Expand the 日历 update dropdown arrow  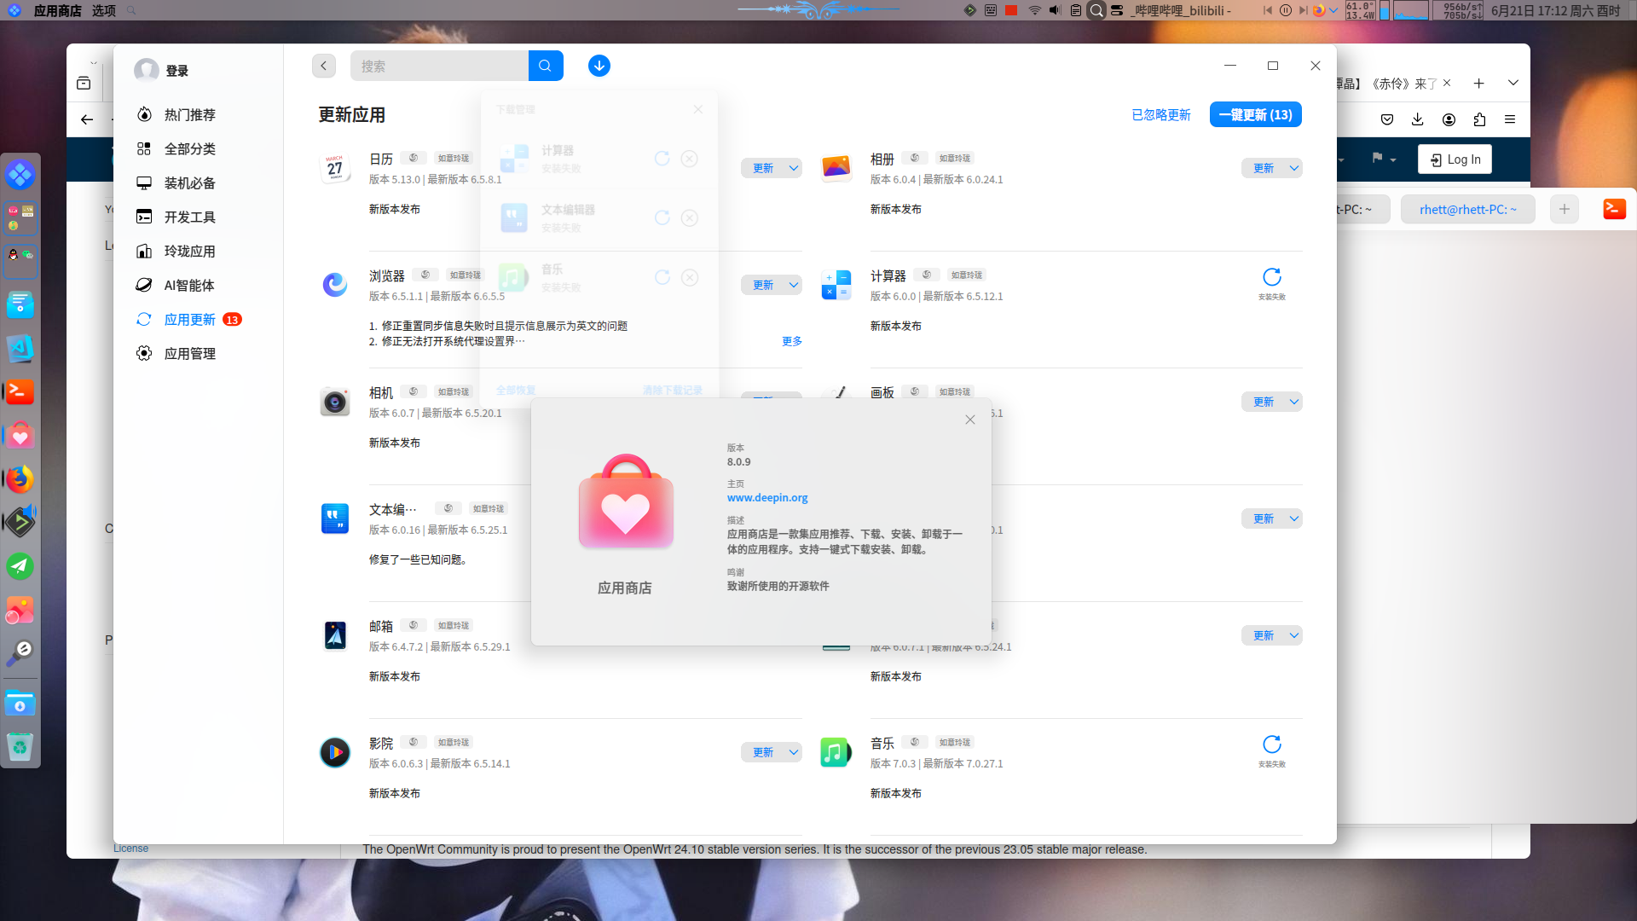794,168
